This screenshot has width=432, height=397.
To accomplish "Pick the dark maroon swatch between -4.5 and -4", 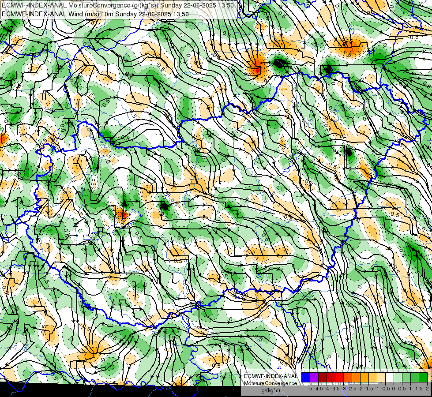I will (323, 377).
